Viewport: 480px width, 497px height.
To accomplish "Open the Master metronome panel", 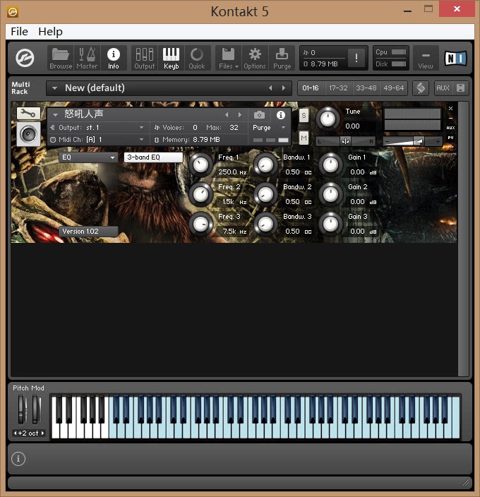I will pos(87,58).
